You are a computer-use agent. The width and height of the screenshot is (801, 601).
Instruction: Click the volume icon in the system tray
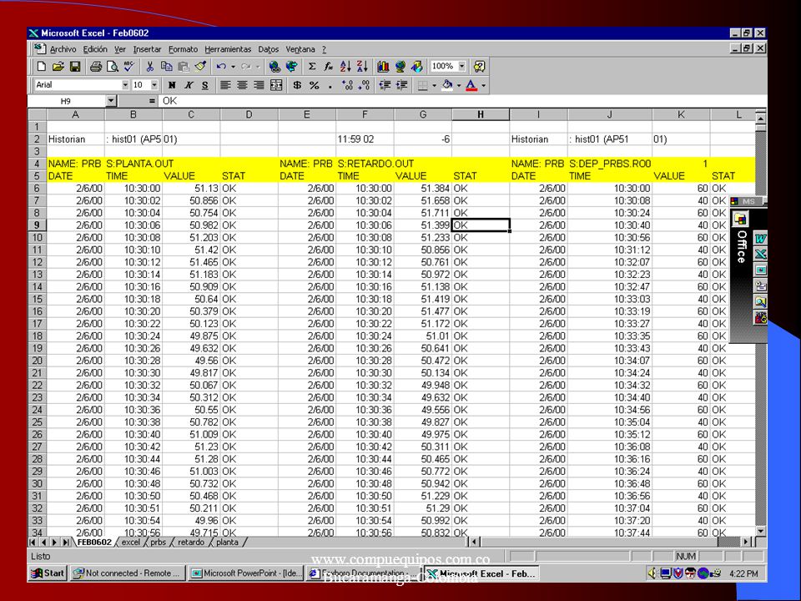click(652, 573)
